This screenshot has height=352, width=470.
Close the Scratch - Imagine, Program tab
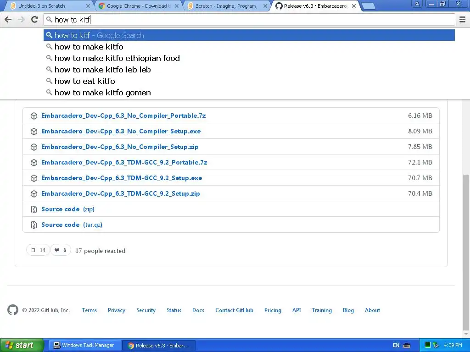265,6
